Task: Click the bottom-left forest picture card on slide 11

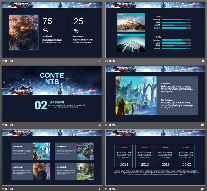Action: pos(31,172)
